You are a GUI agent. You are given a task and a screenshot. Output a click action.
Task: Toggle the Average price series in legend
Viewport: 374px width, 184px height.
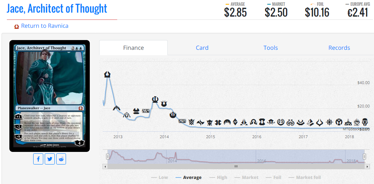pos(188,177)
